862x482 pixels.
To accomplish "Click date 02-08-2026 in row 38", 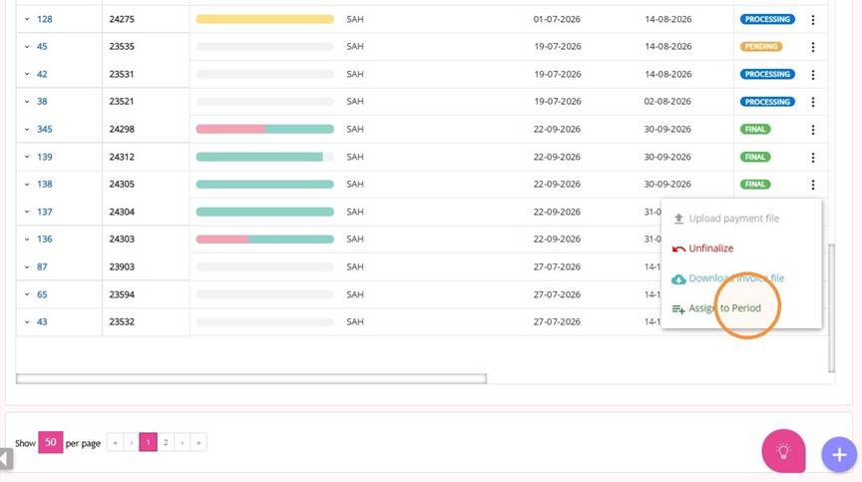I will click(667, 102).
